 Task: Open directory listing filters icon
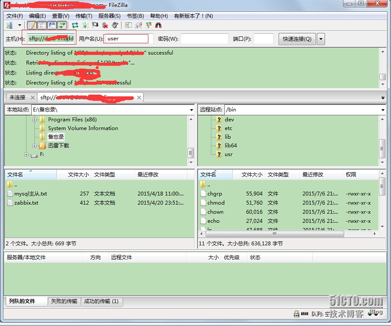[128, 25]
